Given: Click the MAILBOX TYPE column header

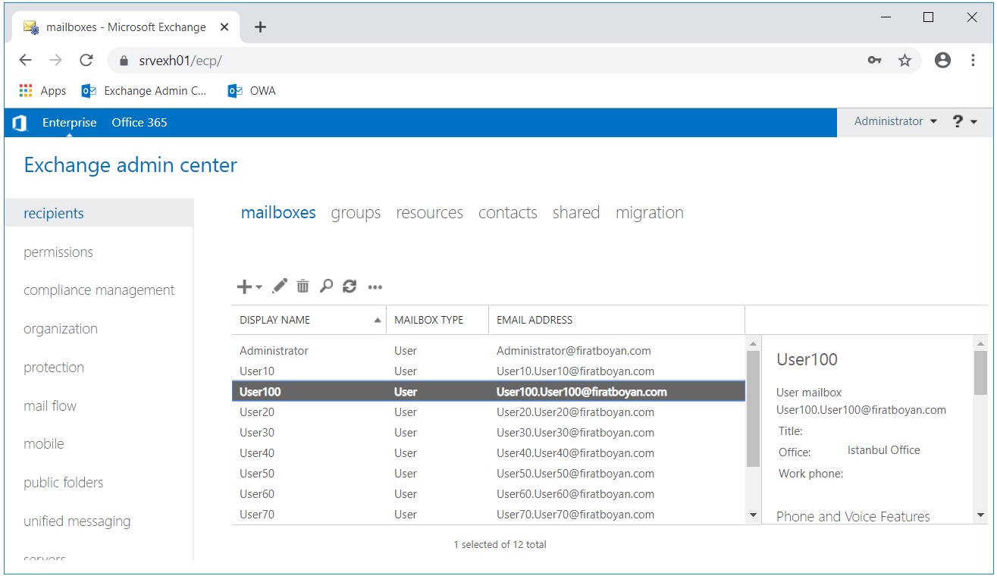Looking at the screenshot, I should 437,320.
